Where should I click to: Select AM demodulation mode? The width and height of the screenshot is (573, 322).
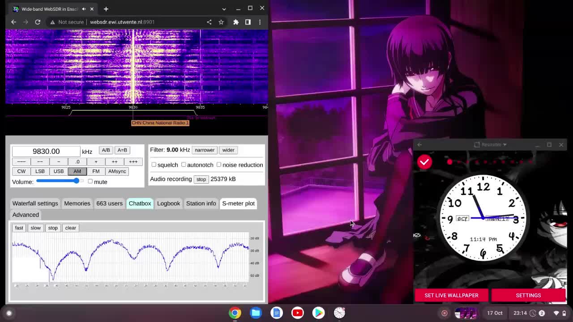[x=77, y=171]
